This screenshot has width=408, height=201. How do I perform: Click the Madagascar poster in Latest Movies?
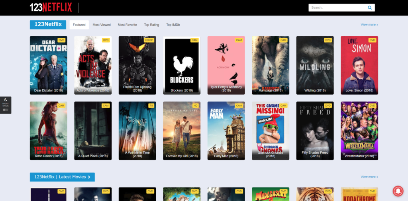(271, 194)
